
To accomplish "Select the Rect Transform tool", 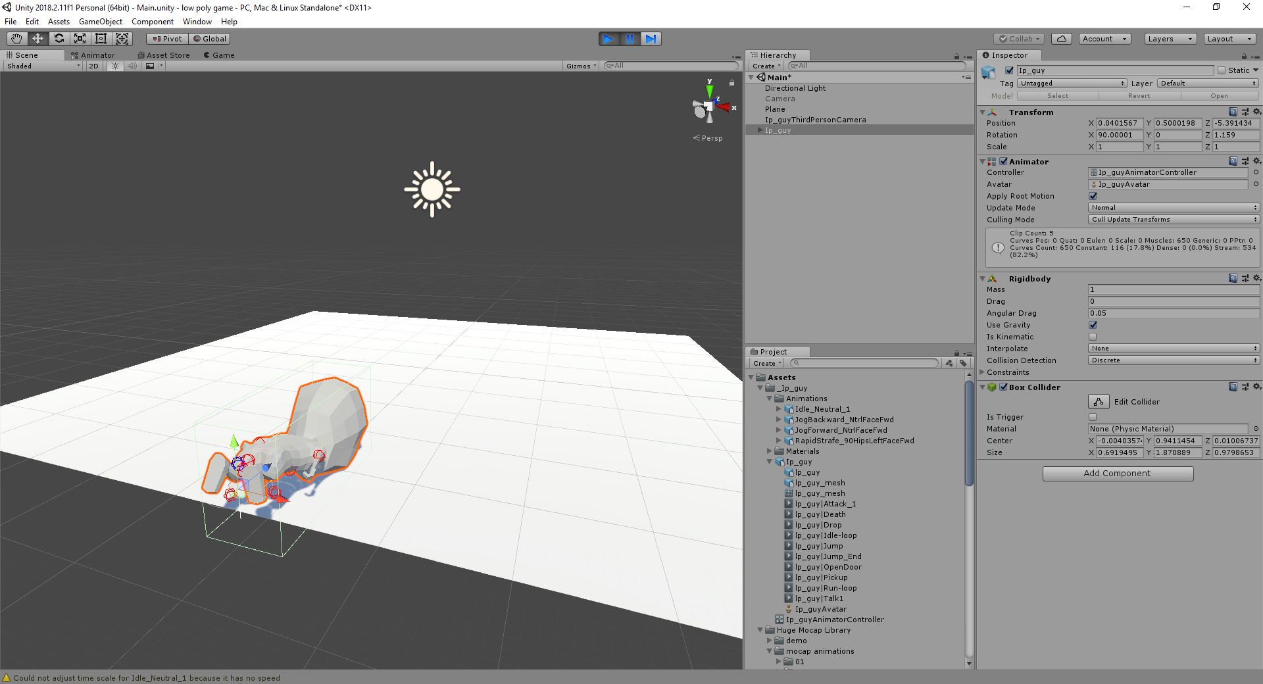I will coord(101,39).
